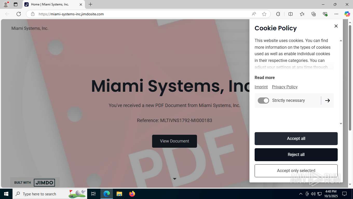Click the Miami Systems, Inc. heading
Viewport: 353px width, 199px height.
pos(170,86)
